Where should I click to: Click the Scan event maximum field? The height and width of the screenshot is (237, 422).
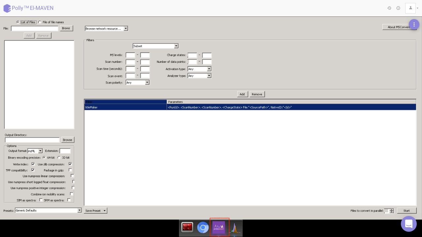(x=145, y=76)
